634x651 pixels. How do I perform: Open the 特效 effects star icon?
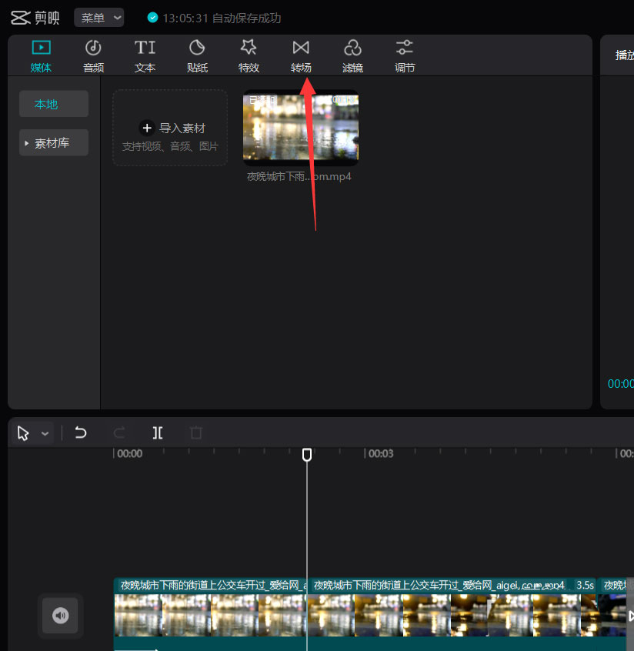249,48
